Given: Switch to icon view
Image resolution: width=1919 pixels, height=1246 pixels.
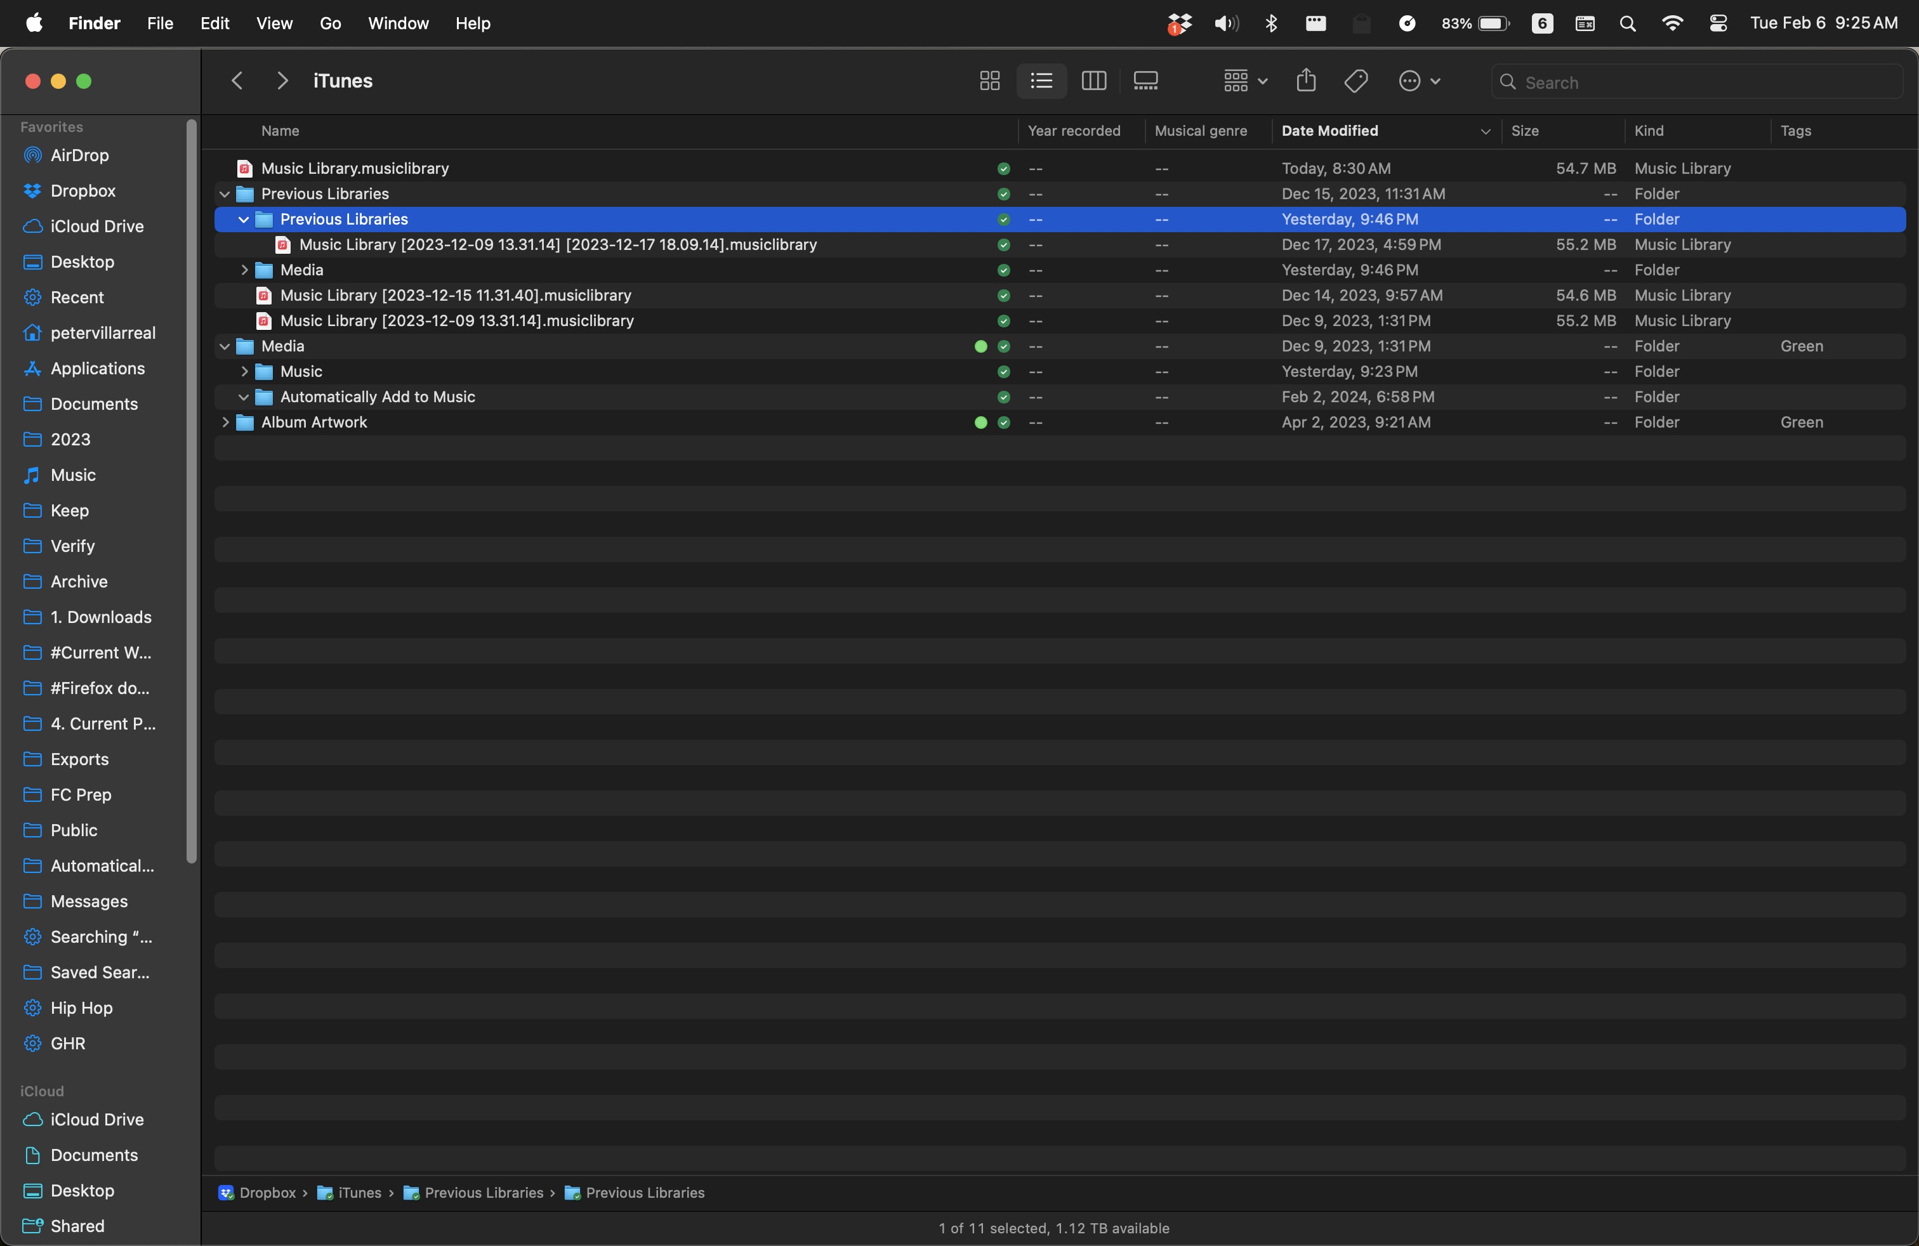Looking at the screenshot, I should (x=989, y=81).
